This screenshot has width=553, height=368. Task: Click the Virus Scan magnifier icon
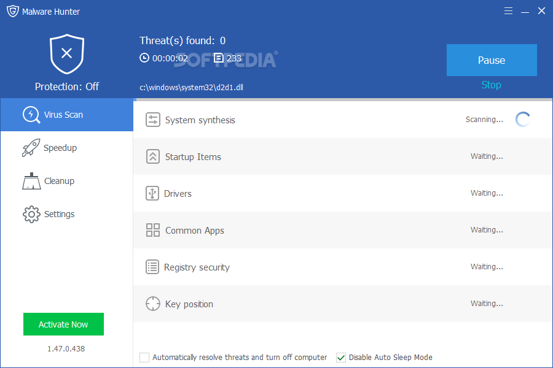click(x=31, y=115)
